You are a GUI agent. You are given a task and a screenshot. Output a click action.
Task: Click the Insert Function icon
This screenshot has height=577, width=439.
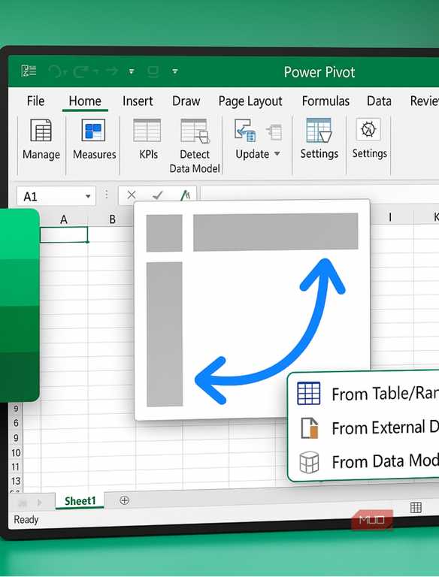click(x=185, y=195)
